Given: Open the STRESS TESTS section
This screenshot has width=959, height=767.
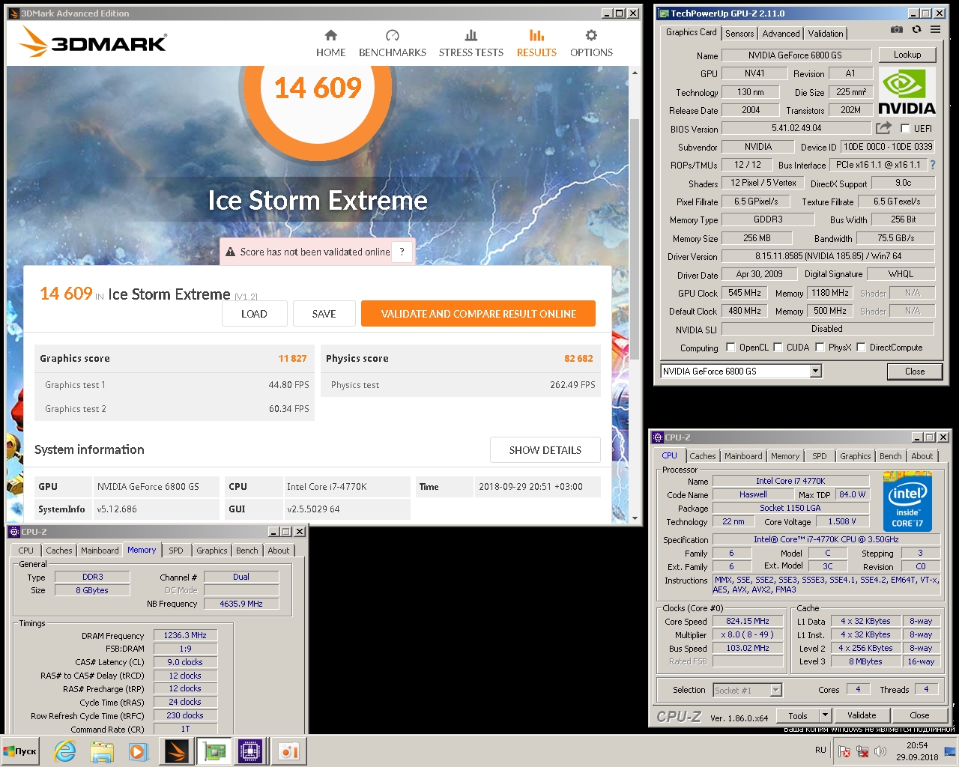Looking at the screenshot, I should click(x=471, y=43).
